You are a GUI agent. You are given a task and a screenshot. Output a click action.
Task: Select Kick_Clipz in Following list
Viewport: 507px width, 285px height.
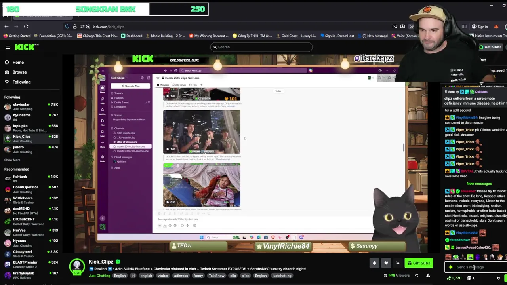pos(31,139)
